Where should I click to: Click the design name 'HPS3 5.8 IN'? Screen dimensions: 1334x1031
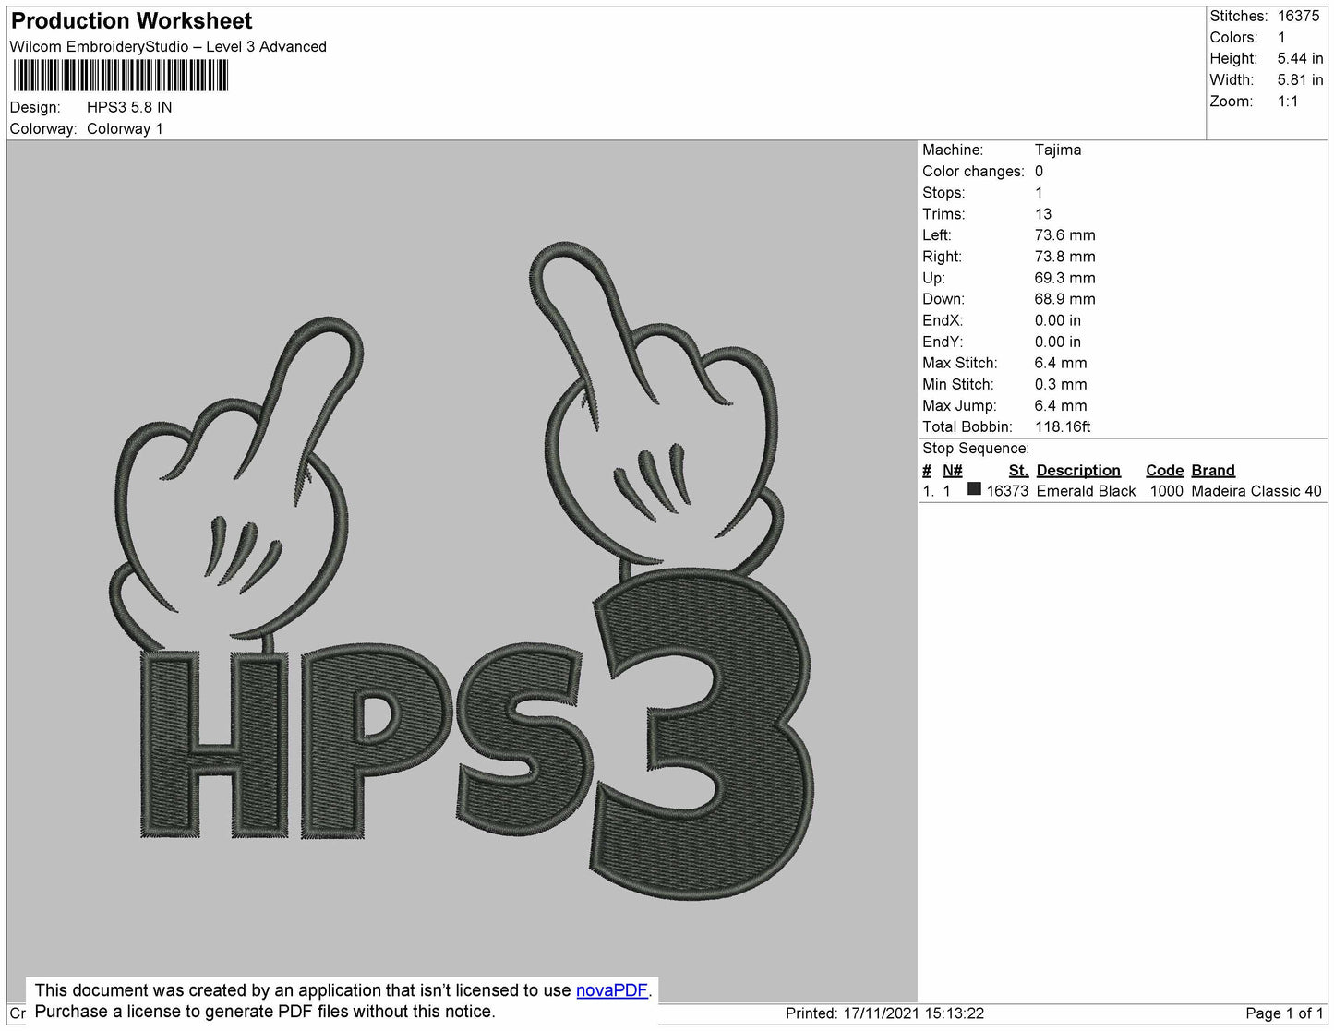(x=129, y=107)
